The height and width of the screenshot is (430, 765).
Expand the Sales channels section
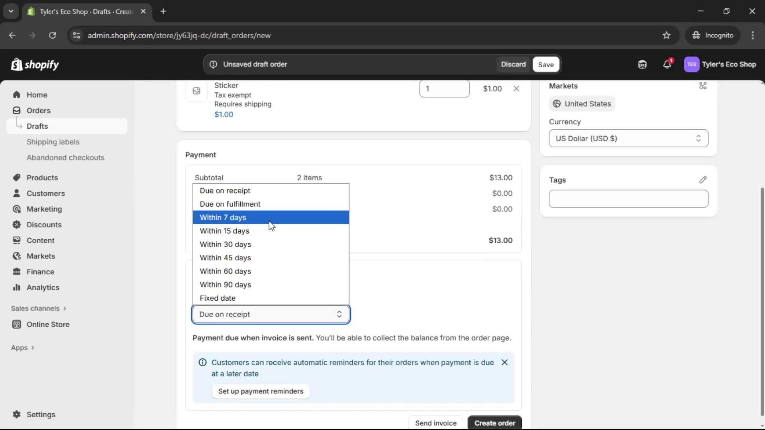pyautogui.click(x=39, y=308)
